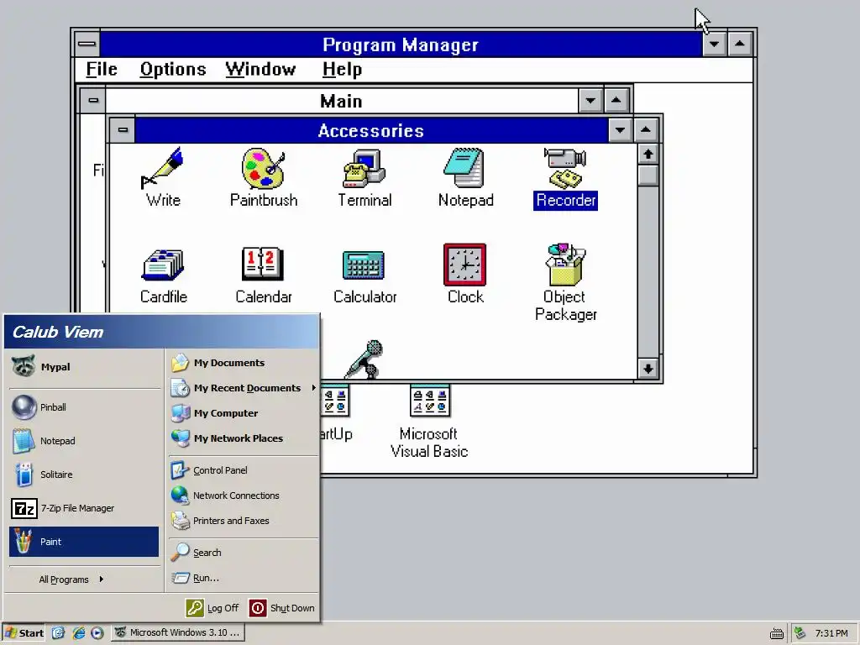Open My Network Places
860x645 pixels.
244,438
